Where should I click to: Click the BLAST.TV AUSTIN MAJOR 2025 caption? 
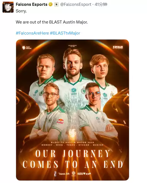73,142
